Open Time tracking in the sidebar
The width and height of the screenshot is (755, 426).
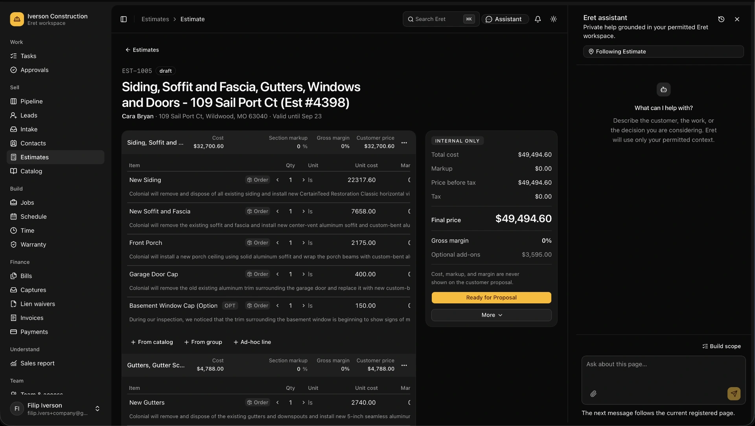point(55,231)
